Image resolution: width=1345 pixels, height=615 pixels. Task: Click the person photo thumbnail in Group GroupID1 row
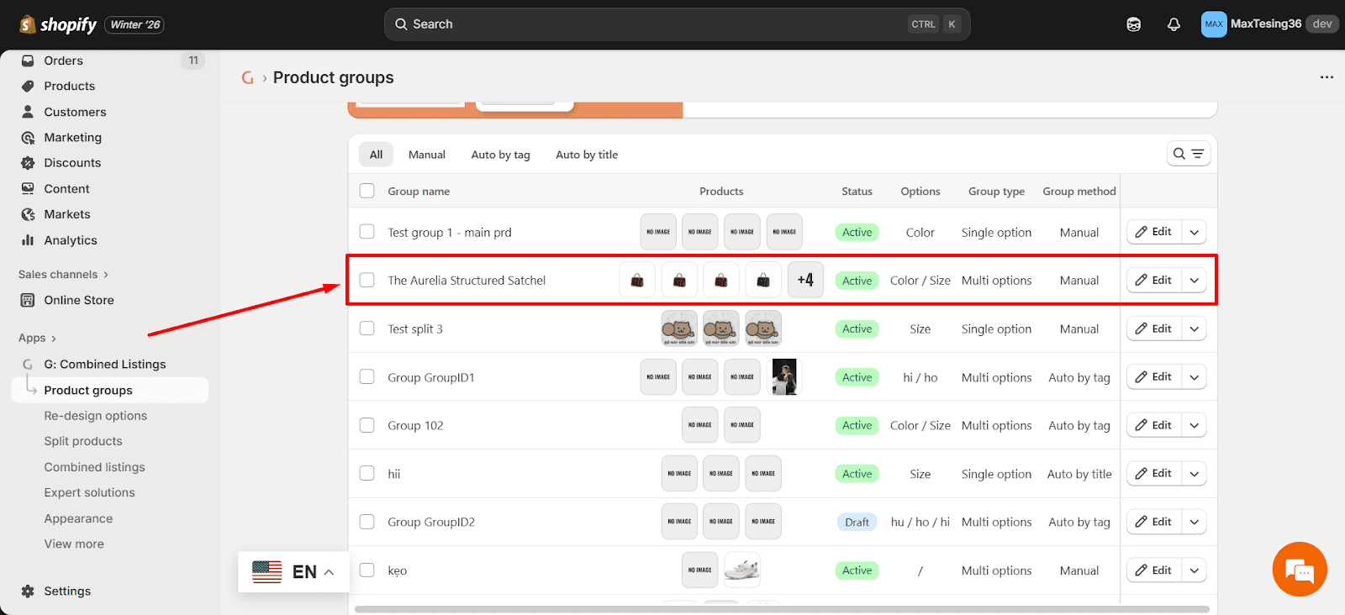coord(784,377)
